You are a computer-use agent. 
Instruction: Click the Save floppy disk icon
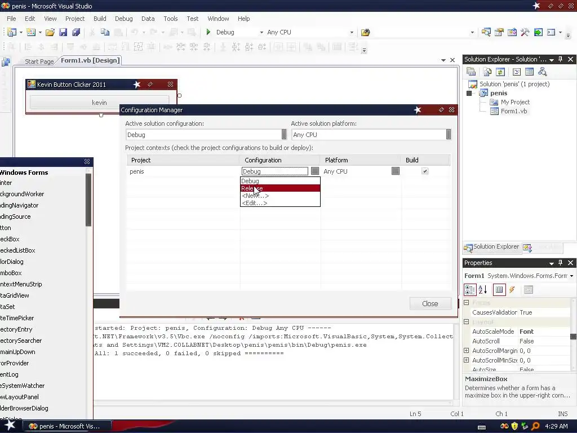pyautogui.click(x=63, y=32)
